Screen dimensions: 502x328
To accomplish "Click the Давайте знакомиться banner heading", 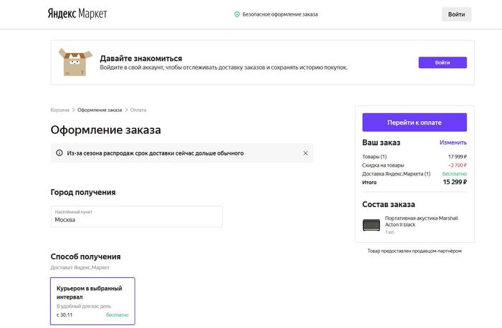I will point(141,58).
